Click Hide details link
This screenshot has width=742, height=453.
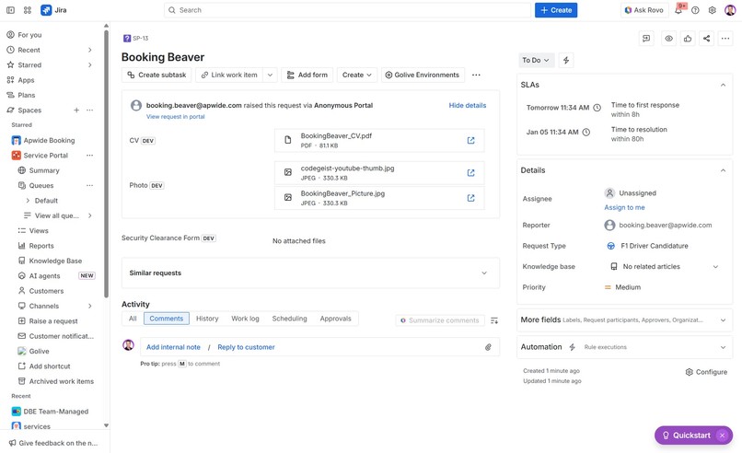(x=467, y=105)
